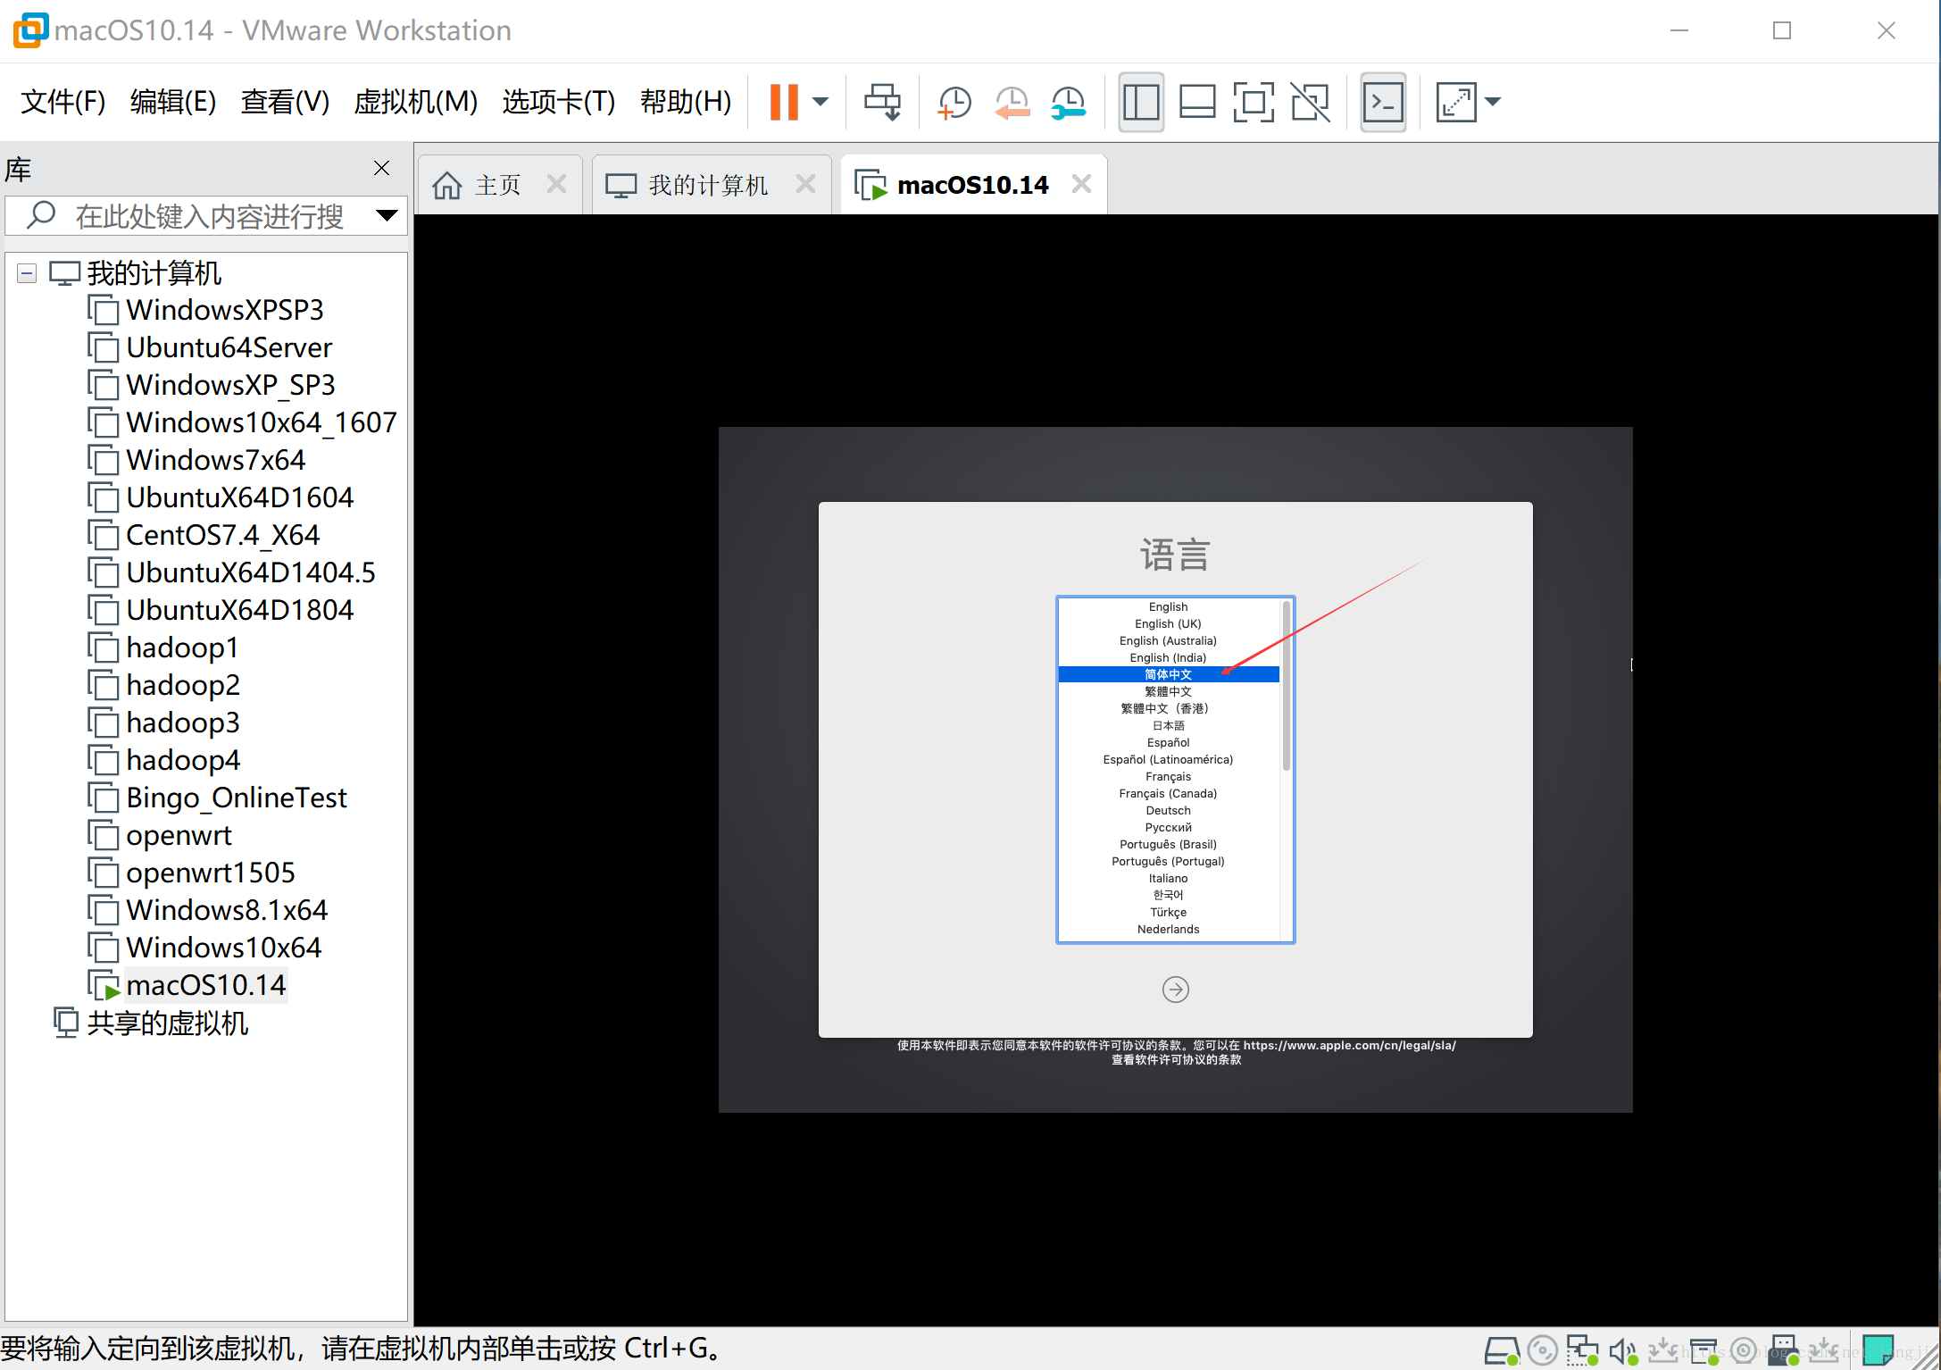This screenshot has height=1370, width=1941.
Task: Select Ubuntu64Server in the library
Action: pyautogui.click(x=229, y=347)
